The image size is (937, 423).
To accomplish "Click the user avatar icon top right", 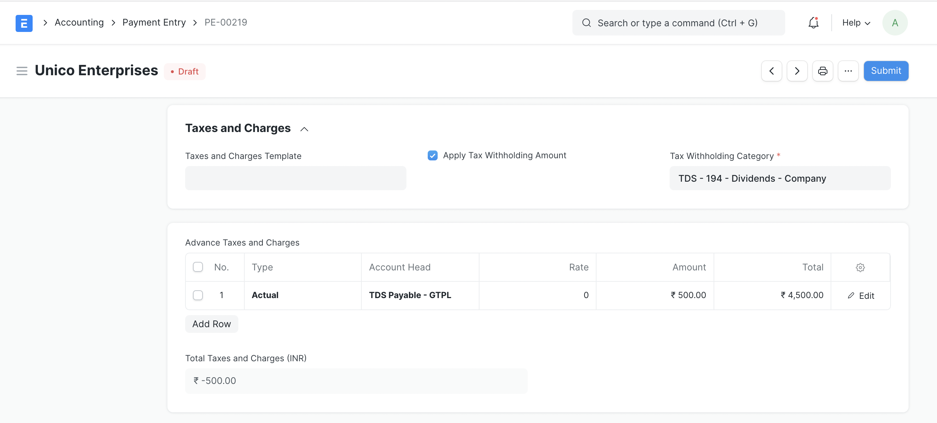I will click(896, 23).
